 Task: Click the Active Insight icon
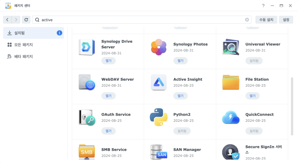pyautogui.click(x=159, y=82)
